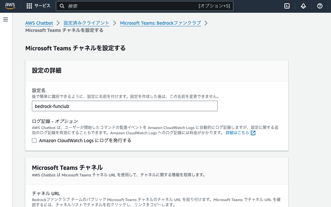Screen dimensions: 331x207
Task: Click the external link icon beside 詳細はこちら
Action: pyautogui.click(x=253, y=133)
